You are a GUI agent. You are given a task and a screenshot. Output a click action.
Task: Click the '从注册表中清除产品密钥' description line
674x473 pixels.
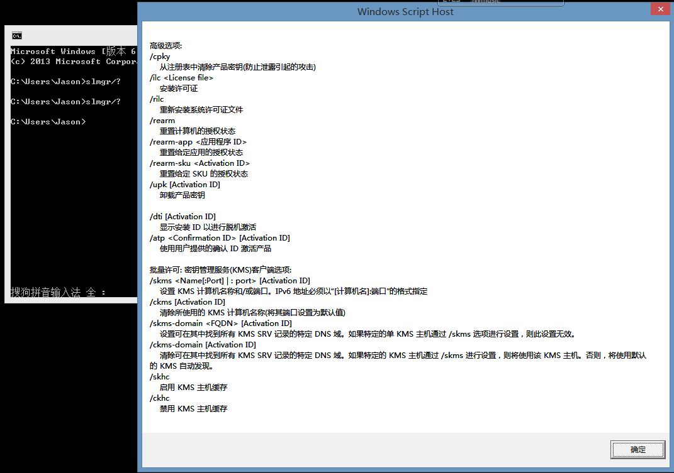point(238,67)
